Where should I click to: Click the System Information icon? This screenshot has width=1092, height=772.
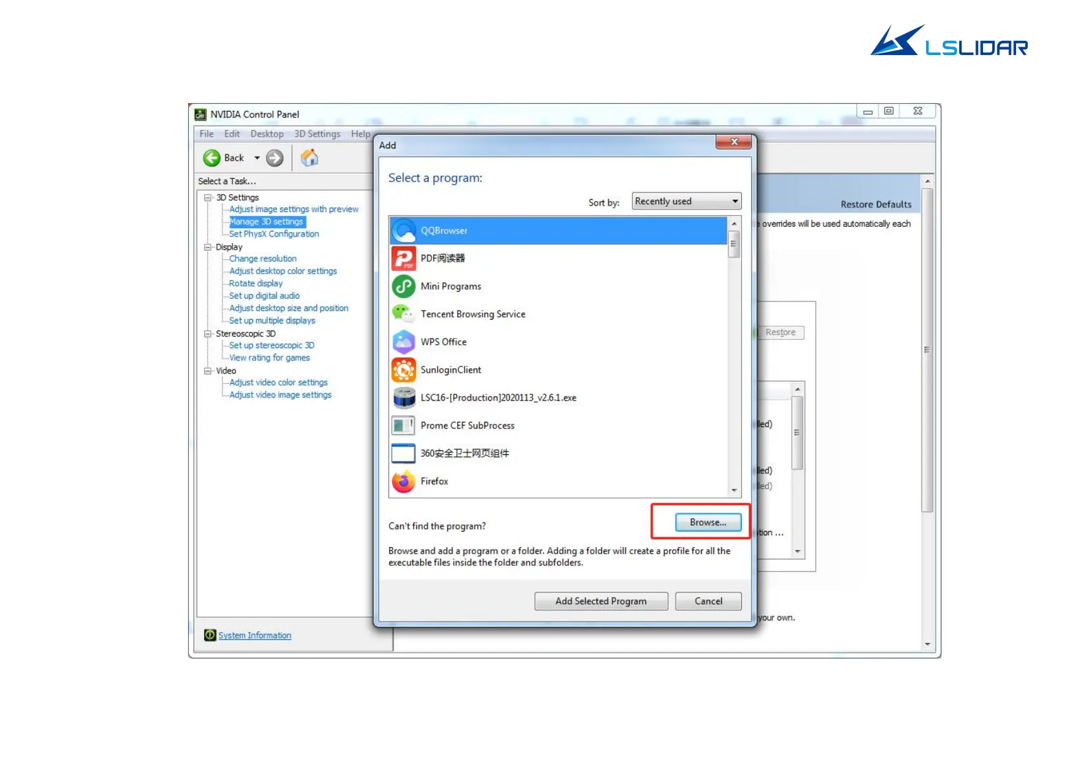coord(210,635)
